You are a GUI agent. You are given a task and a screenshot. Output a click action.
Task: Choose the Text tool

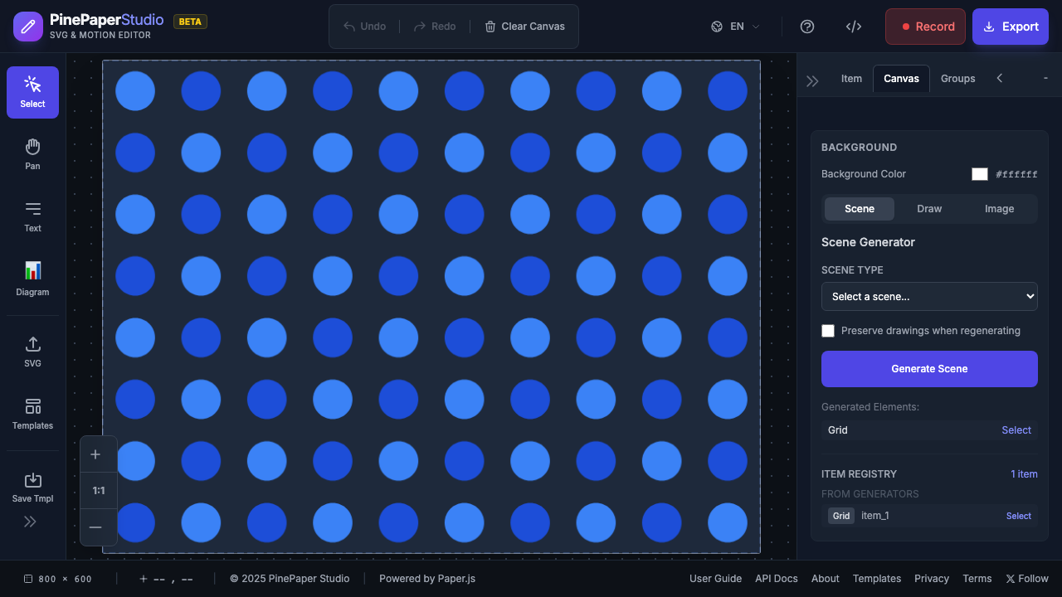[x=32, y=216]
